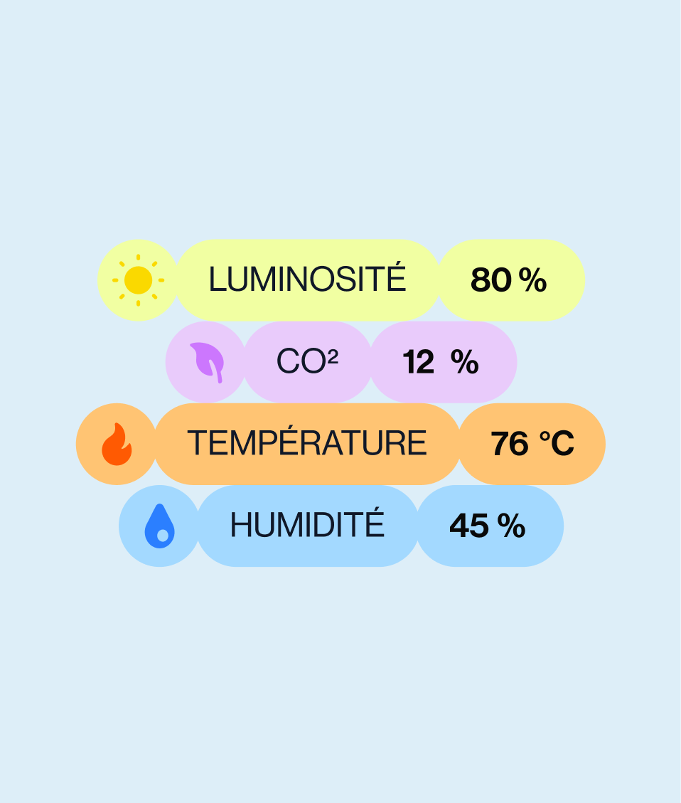Click the °C unit after 76
The image size is (681, 803).
pyautogui.click(x=557, y=445)
